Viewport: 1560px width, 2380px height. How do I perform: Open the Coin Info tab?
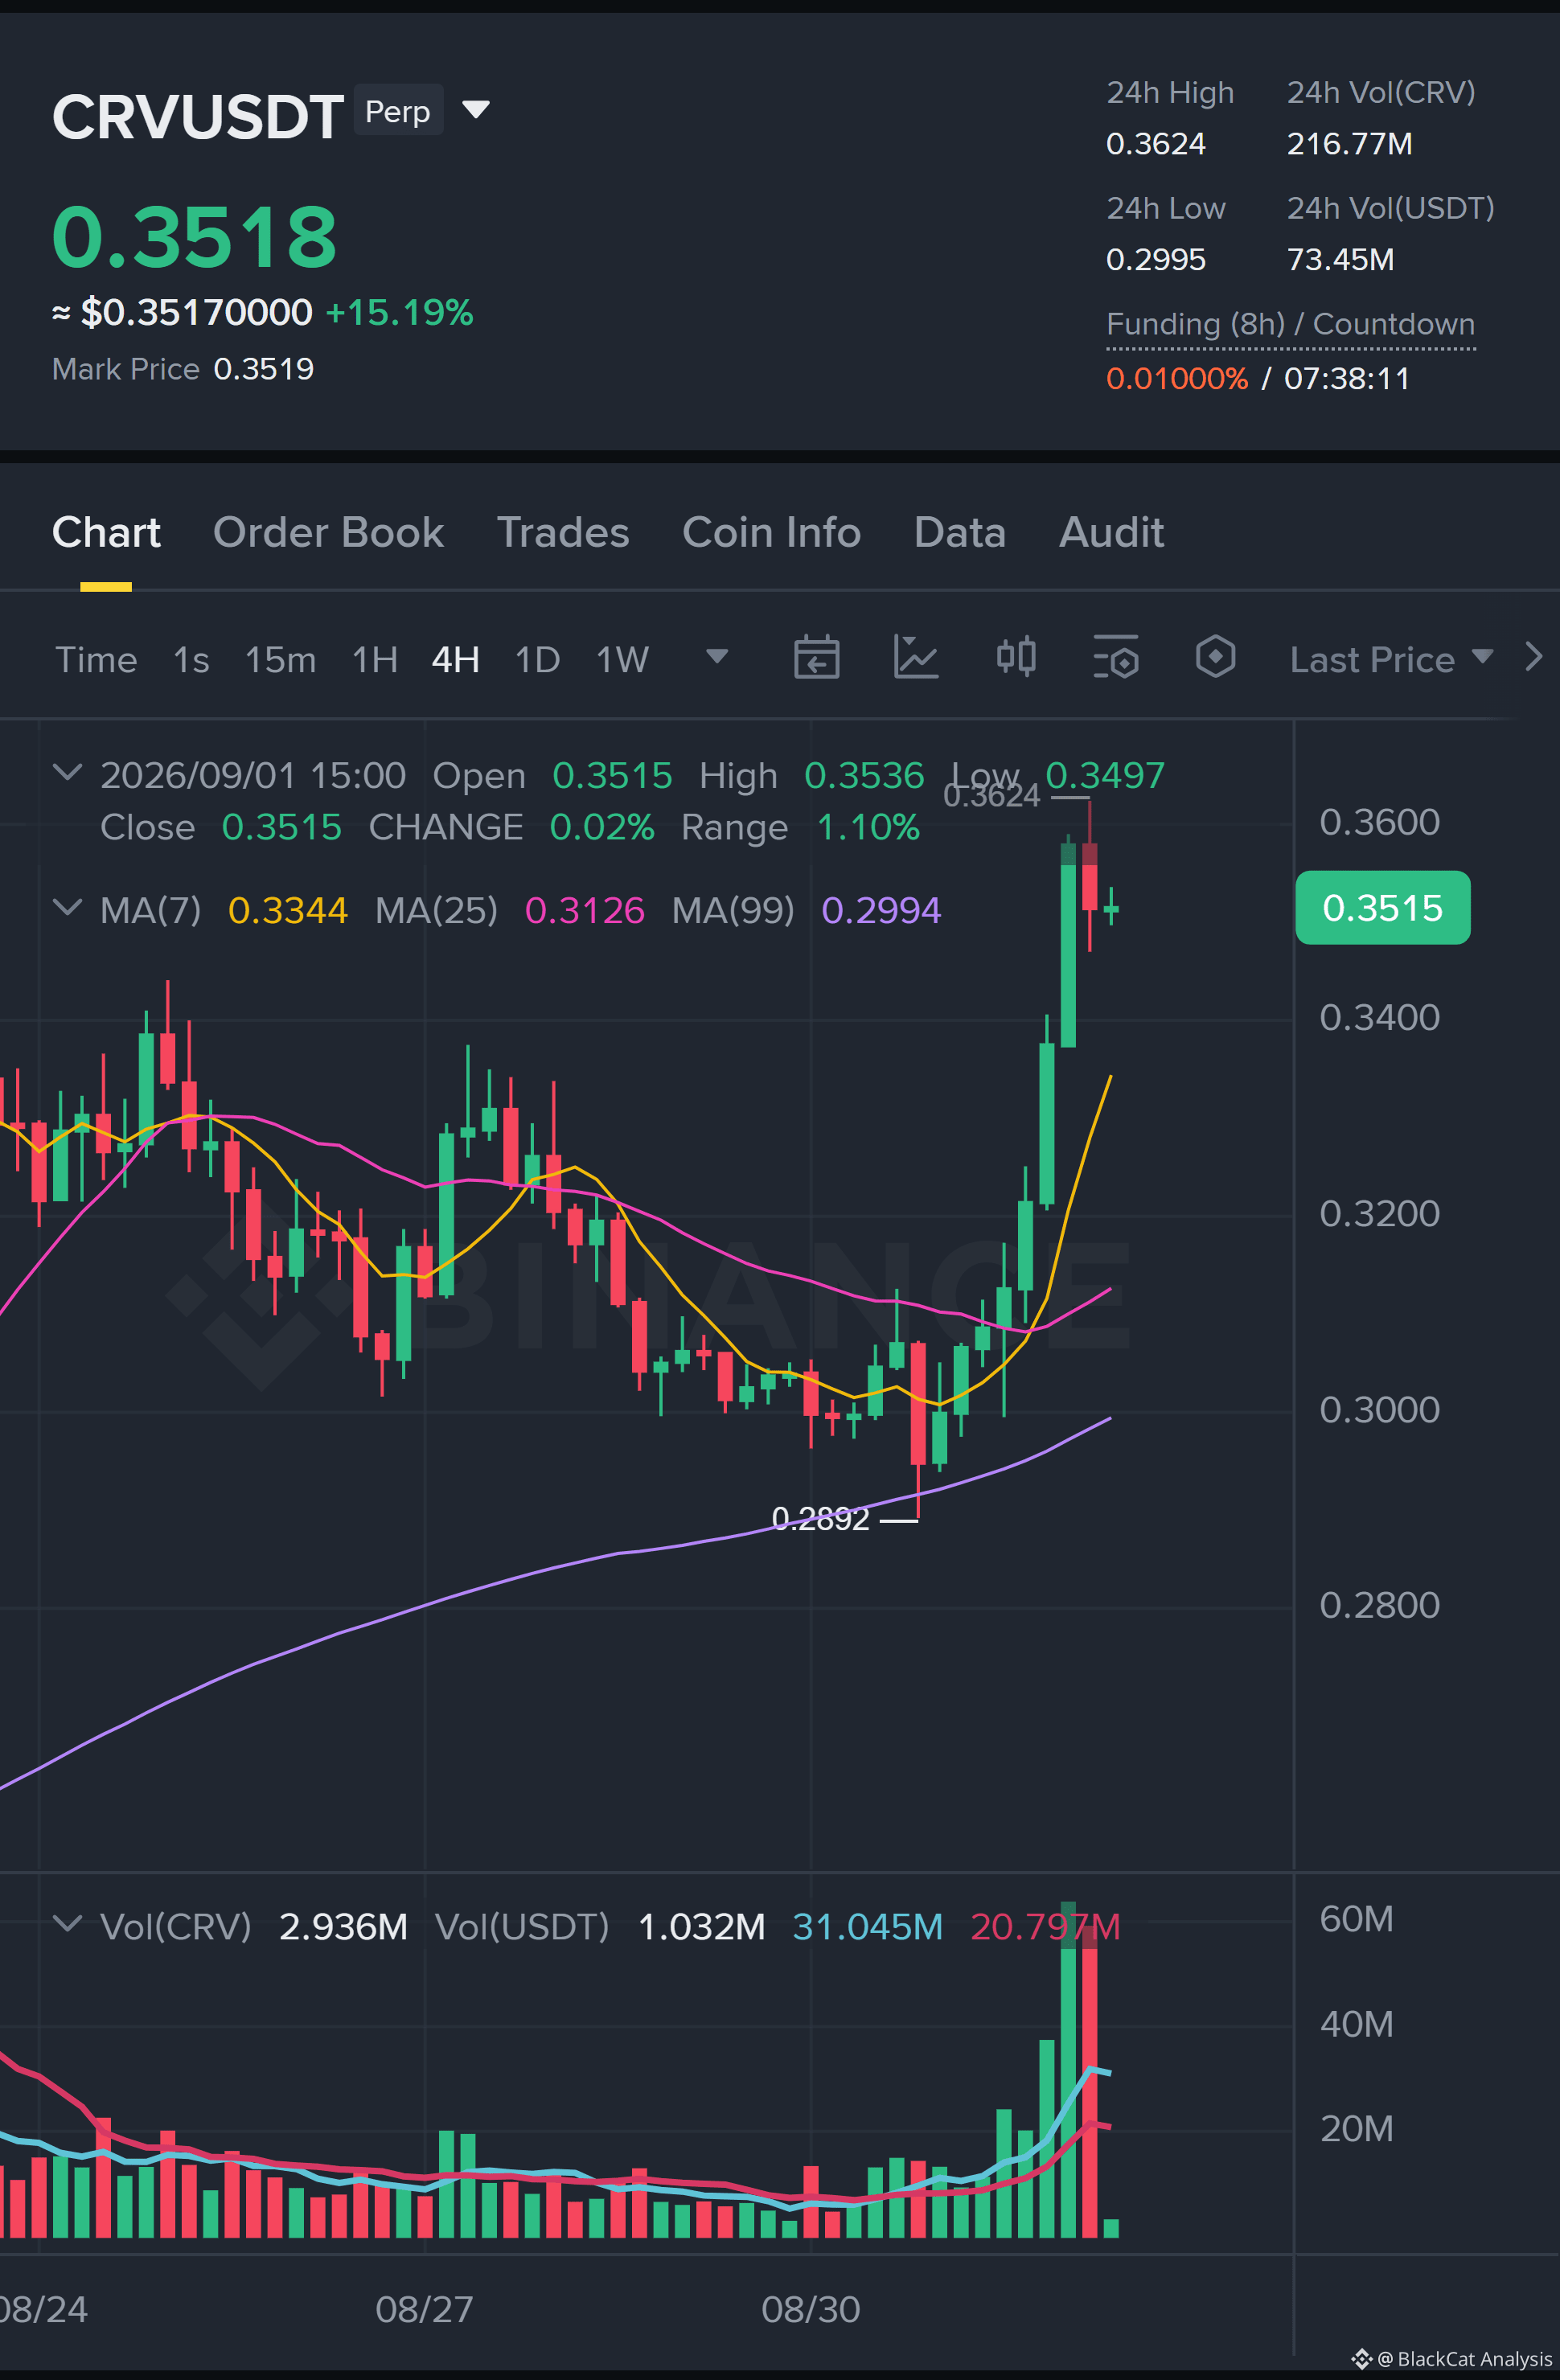pyautogui.click(x=771, y=532)
